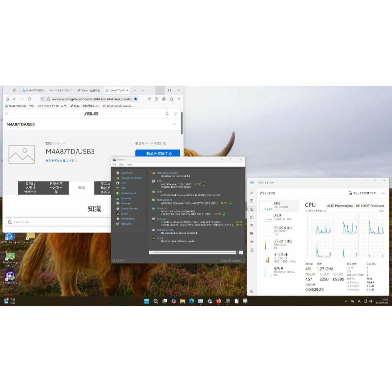Open Firefox history clock icon
Viewport: 392px width, 392px height.
tap(156, 99)
